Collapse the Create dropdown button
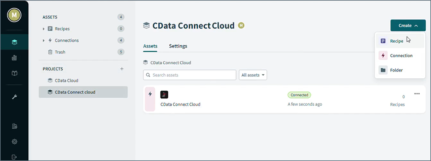 (408, 25)
